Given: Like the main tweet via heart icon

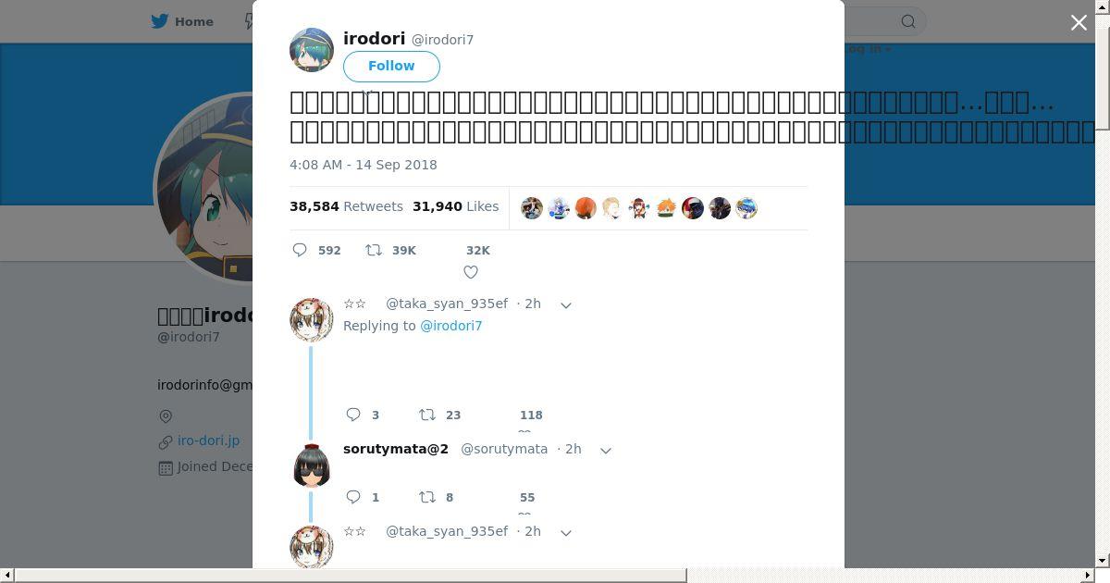Looking at the screenshot, I should 471,272.
